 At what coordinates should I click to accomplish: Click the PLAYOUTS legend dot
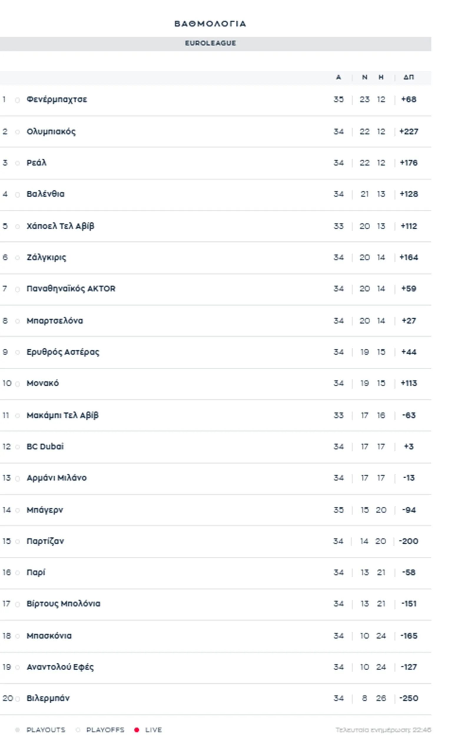tap(17, 730)
